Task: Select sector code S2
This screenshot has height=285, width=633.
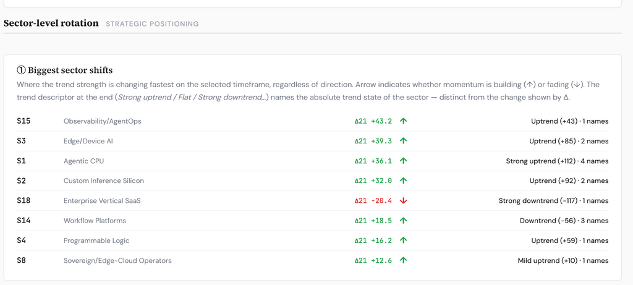Action: click(x=22, y=181)
